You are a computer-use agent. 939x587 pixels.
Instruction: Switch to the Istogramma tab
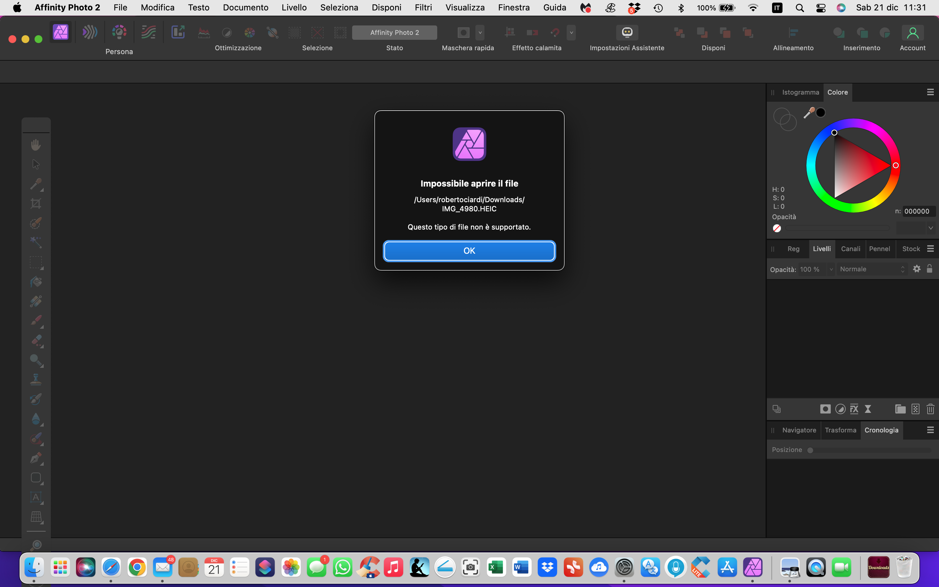[x=800, y=92]
